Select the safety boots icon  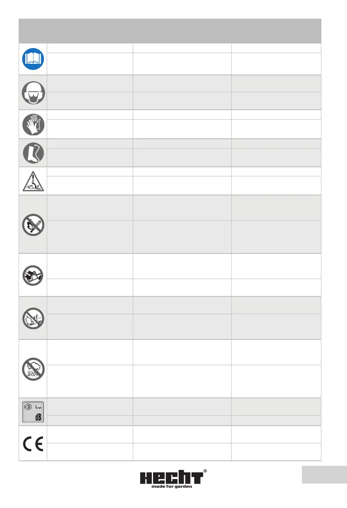coord(34,153)
